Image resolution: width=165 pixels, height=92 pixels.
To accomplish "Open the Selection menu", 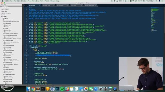I will (x=23, y=1).
